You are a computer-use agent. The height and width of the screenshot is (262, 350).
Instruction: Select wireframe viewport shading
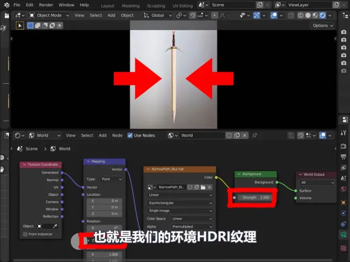301,15
